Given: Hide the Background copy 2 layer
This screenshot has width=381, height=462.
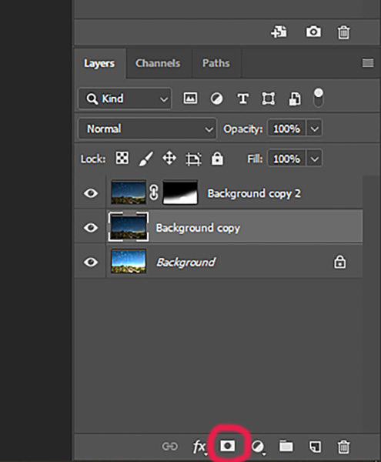Looking at the screenshot, I should click(91, 193).
